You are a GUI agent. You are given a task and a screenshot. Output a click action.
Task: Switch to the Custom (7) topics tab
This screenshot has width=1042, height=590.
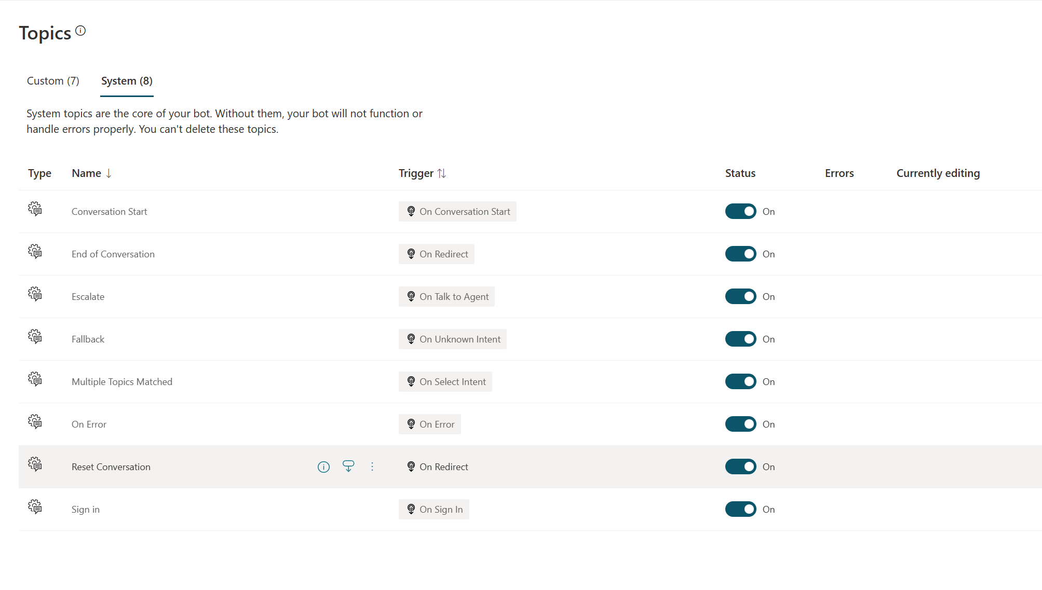click(52, 81)
